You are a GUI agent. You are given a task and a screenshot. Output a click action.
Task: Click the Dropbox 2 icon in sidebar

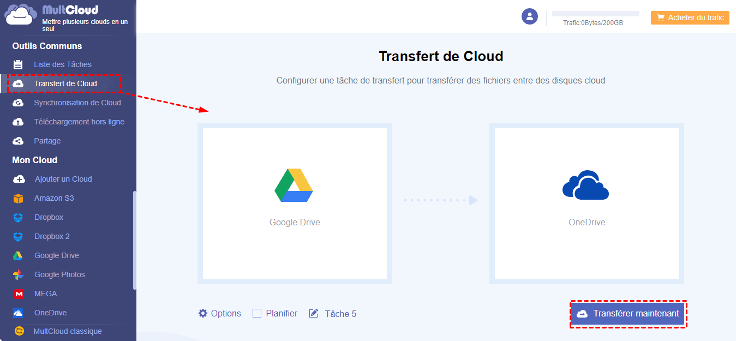(x=19, y=236)
